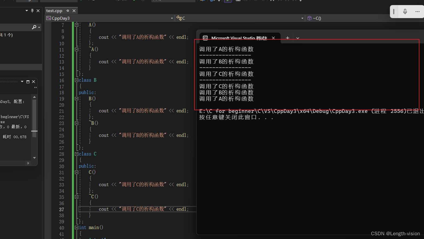This screenshot has width=424, height=239.
Task: Click line number 25 in the gutter
Action: pos(62,136)
